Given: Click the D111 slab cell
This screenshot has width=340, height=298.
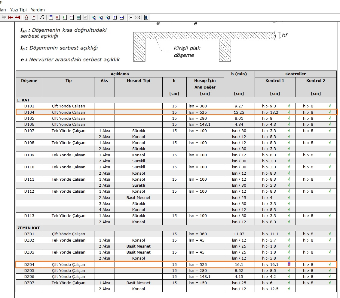Looking at the screenshot, I should point(29,179).
